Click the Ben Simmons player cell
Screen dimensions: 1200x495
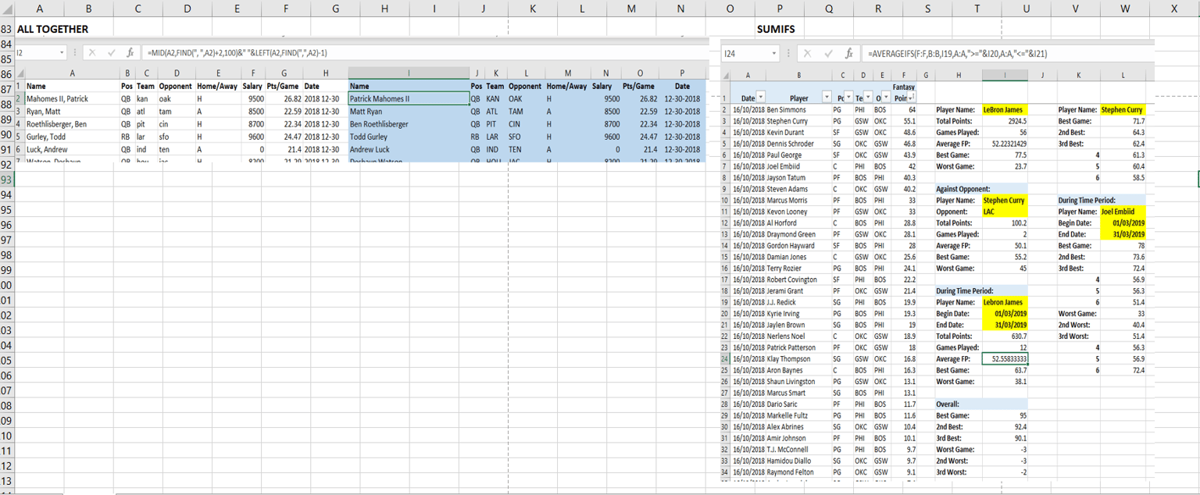click(800, 110)
